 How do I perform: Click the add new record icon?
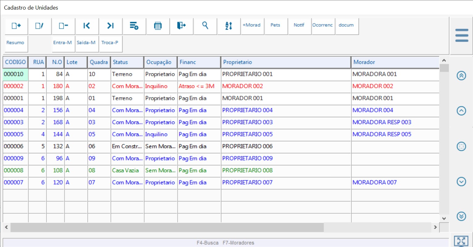pyautogui.click(x=16, y=26)
